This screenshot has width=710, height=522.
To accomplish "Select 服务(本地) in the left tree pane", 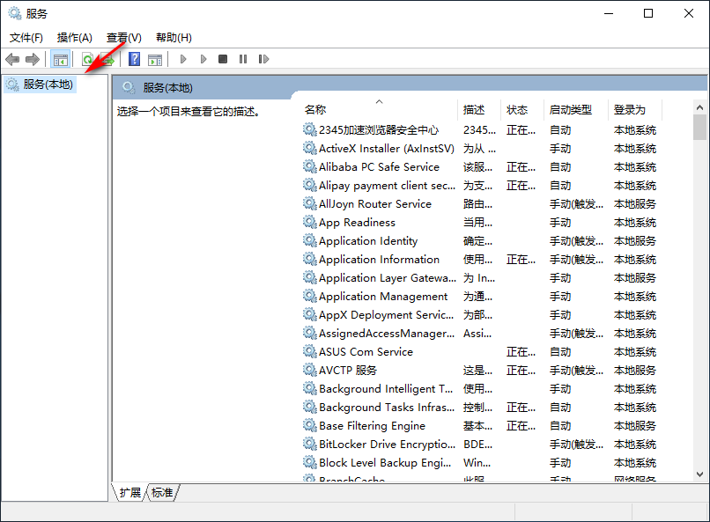I will [41, 85].
